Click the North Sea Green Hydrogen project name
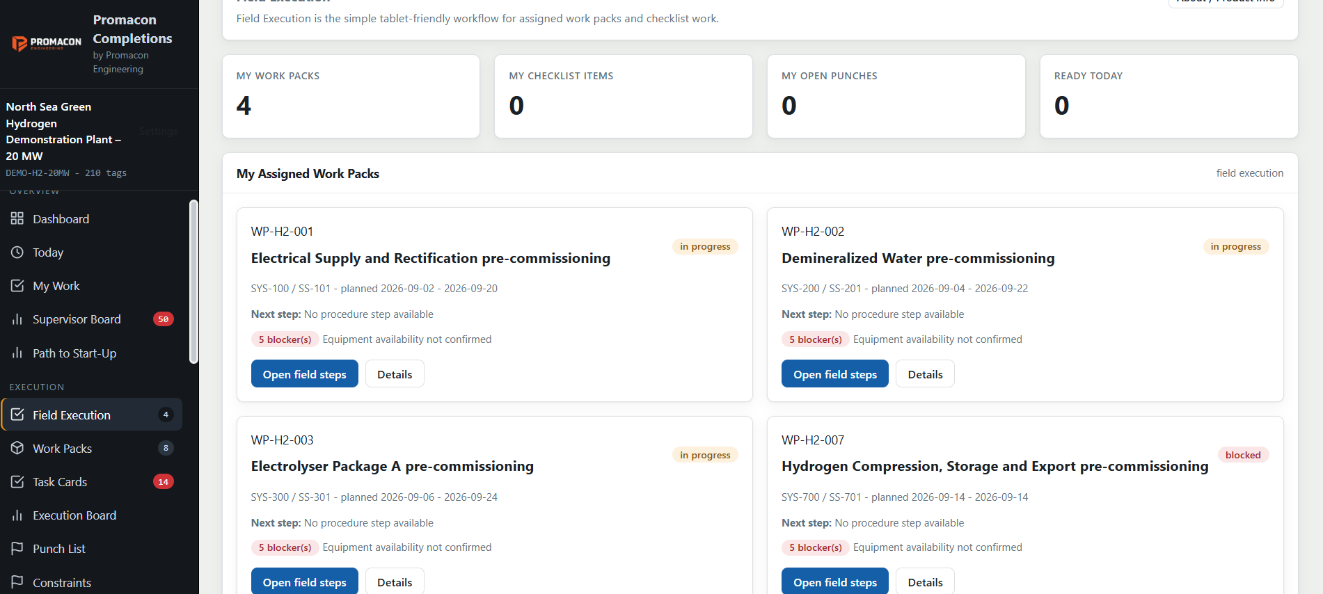Viewport: 1323px width, 594px height. [x=63, y=131]
